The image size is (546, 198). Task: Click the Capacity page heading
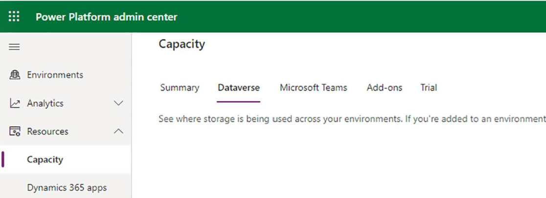click(182, 44)
